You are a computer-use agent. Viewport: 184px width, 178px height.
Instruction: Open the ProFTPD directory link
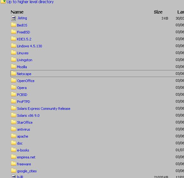pyautogui.click(x=24, y=102)
